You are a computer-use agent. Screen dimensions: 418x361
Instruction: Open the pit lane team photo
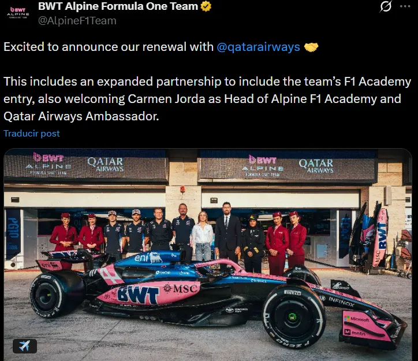coord(208,255)
